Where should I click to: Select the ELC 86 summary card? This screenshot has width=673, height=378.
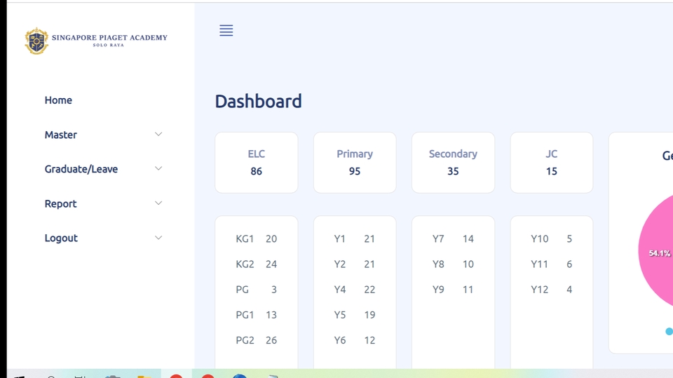[x=257, y=163]
